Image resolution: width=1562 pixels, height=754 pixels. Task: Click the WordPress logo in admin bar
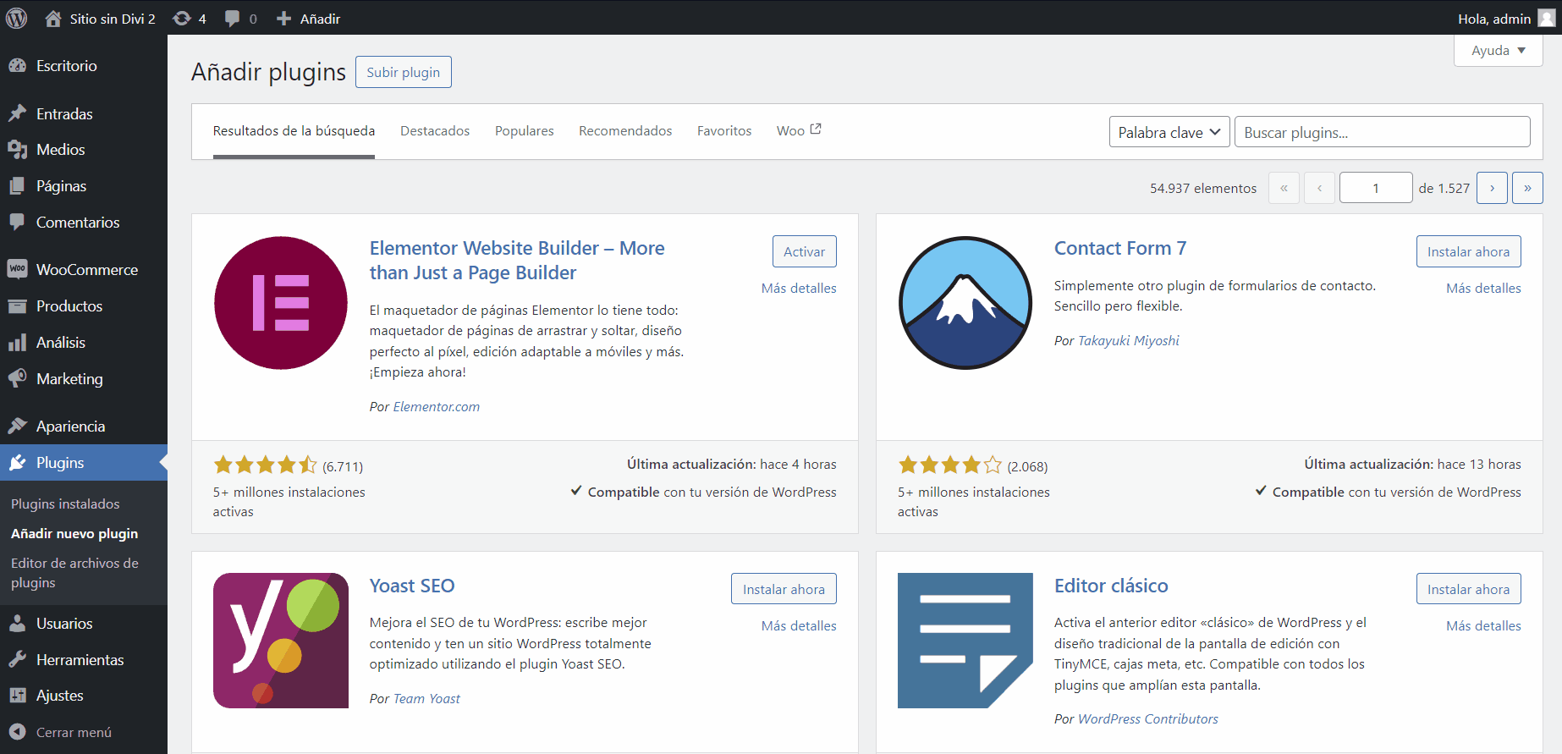(x=17, y=18)
